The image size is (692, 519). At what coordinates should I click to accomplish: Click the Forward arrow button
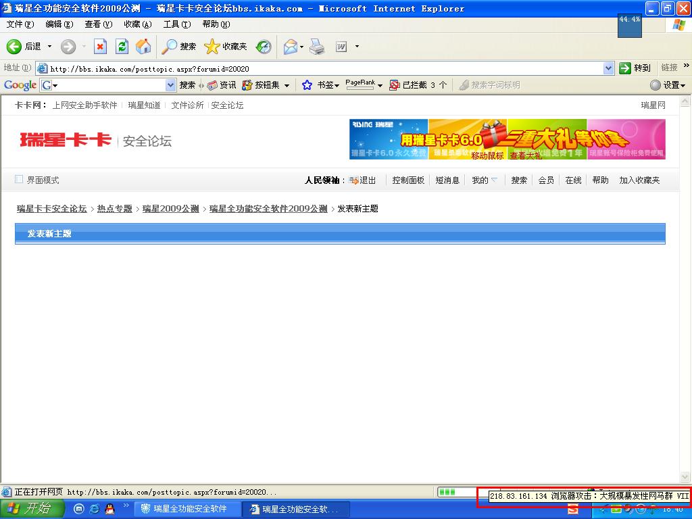tap(68, 47)
